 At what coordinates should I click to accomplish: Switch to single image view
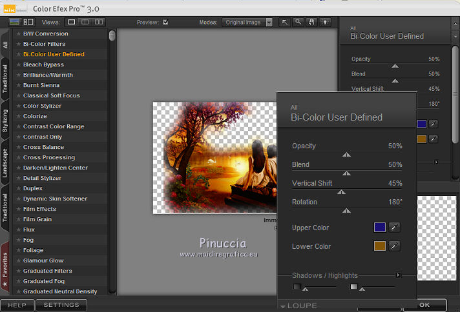pyautogui.click(x=72, y=22)
